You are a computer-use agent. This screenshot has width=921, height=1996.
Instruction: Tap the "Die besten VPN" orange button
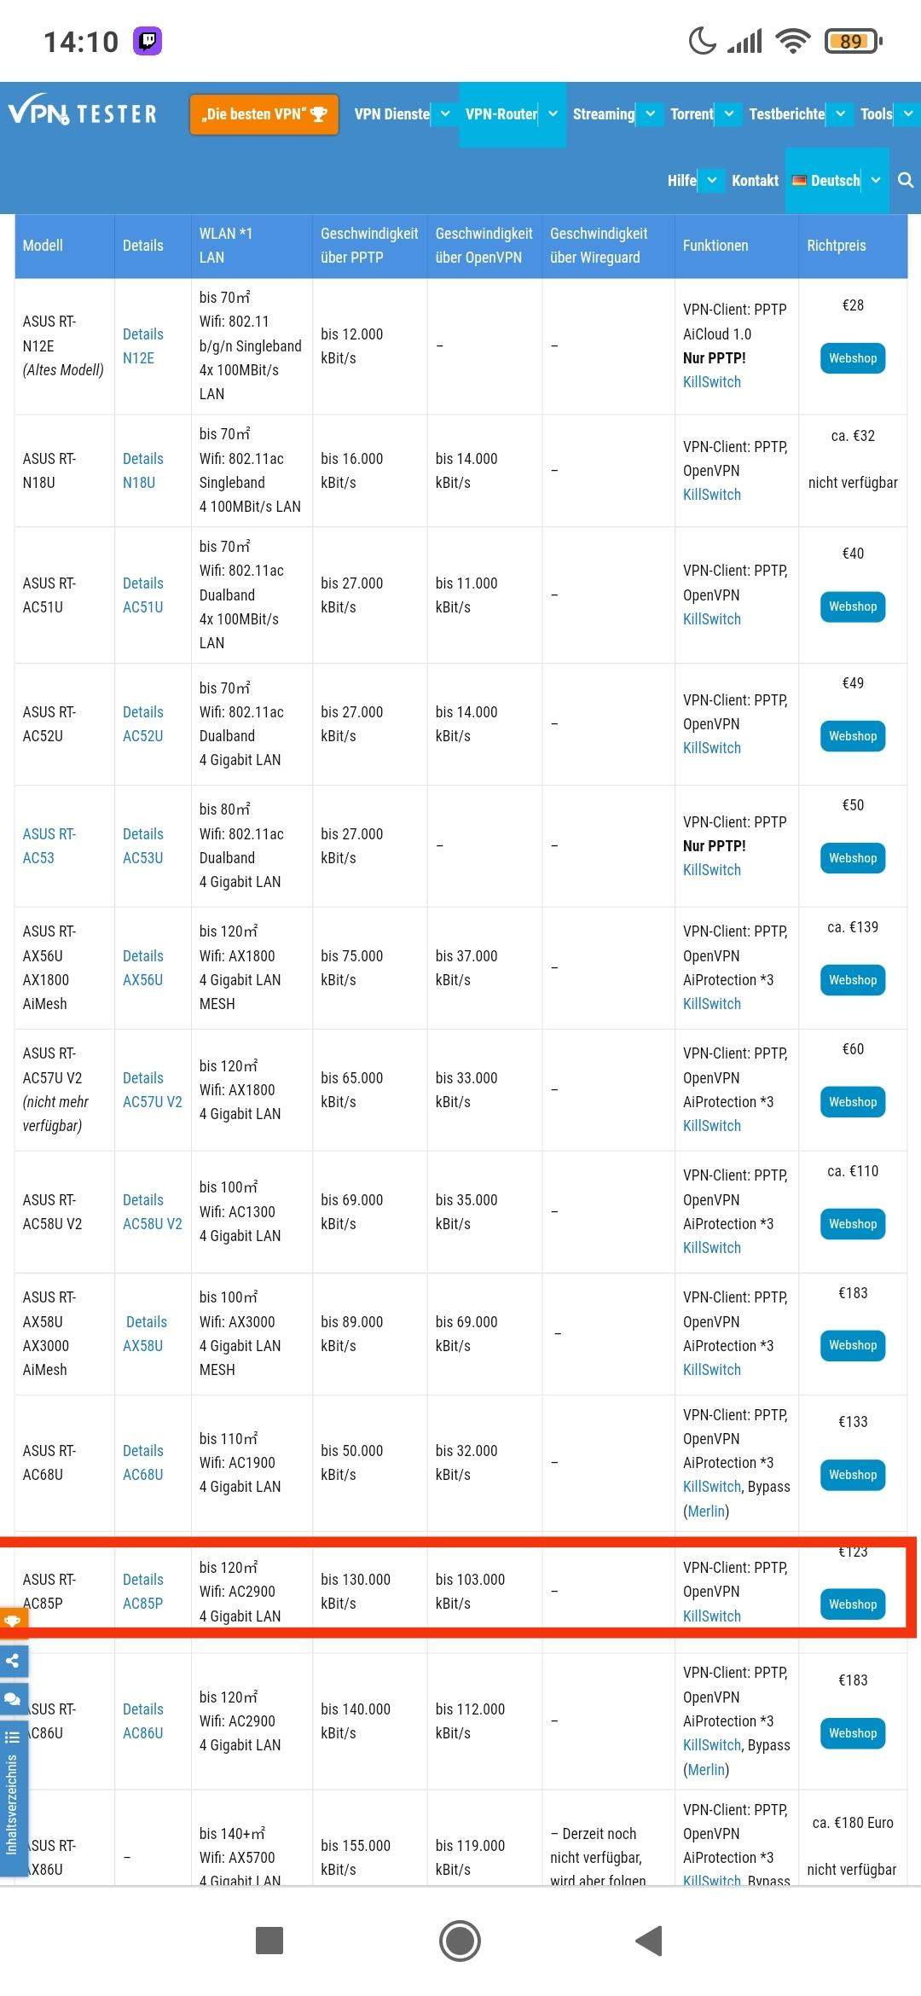(264, 113)
